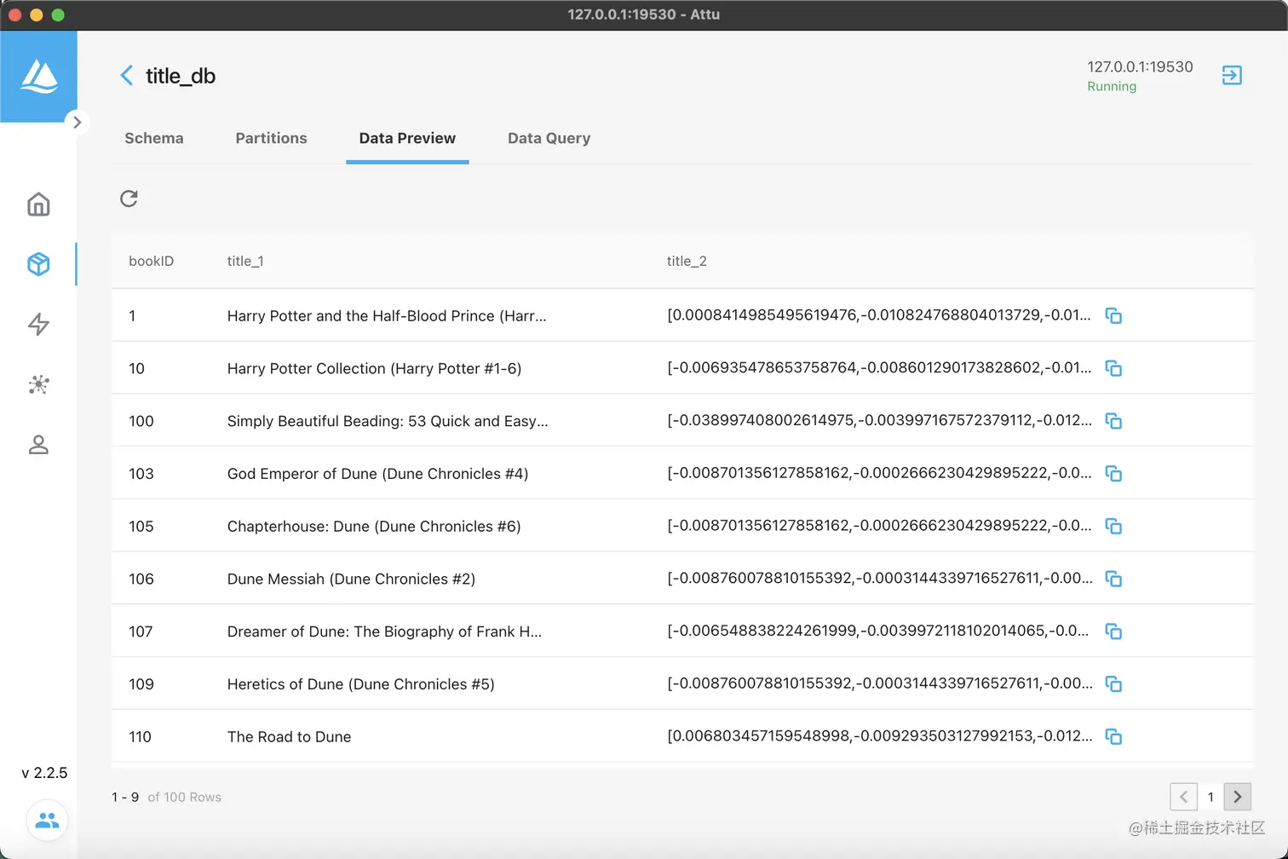
Task: Select page number 1 in pagination
Action: (x=1210, y=797)
